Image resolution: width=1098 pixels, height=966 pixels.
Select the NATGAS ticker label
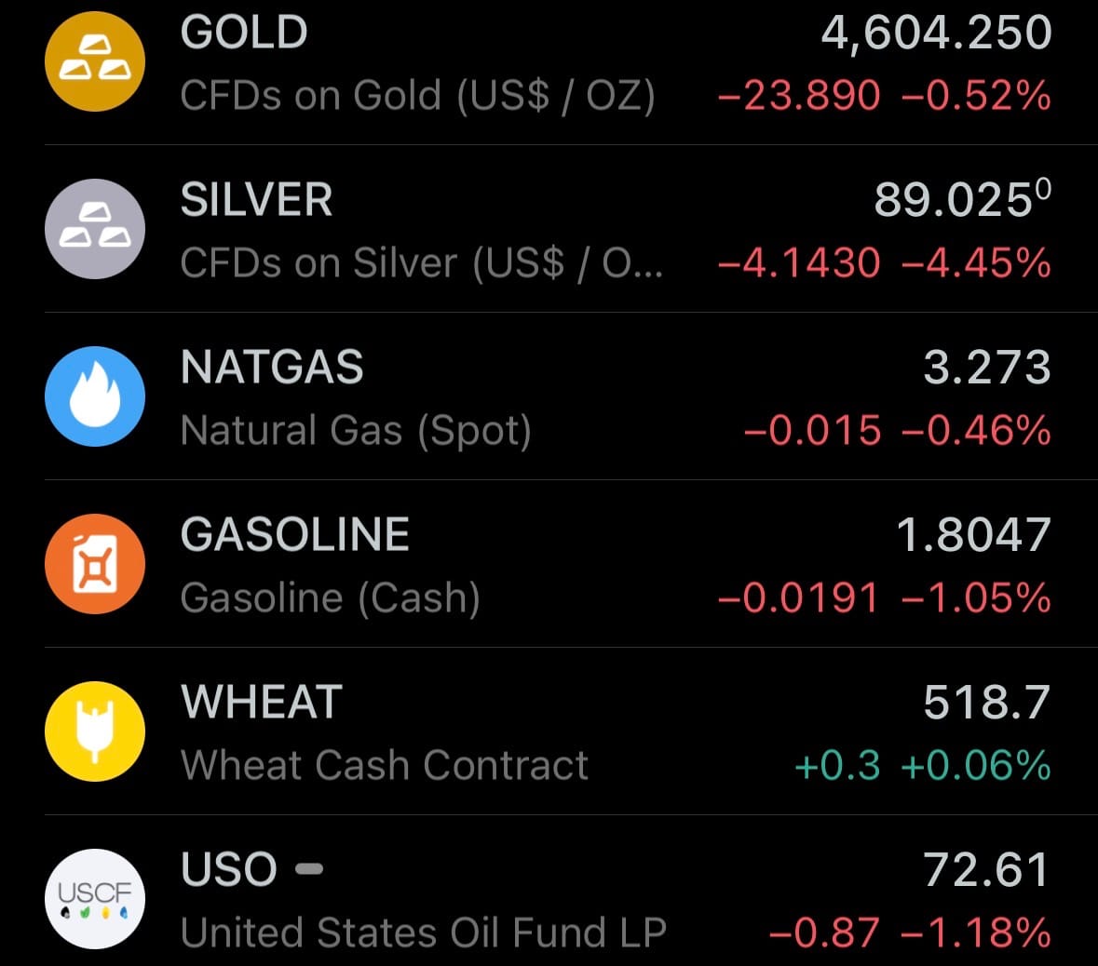[272, 368]
